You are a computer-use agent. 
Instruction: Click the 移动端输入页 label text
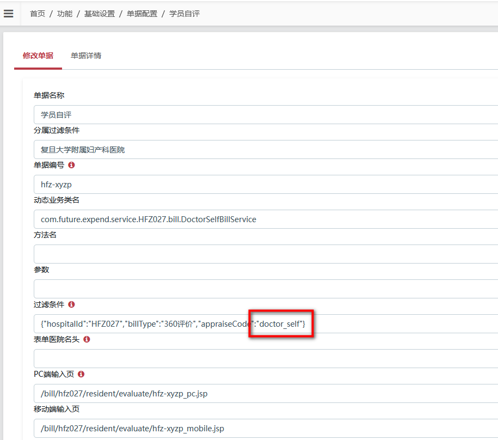(x=57, y=409)
